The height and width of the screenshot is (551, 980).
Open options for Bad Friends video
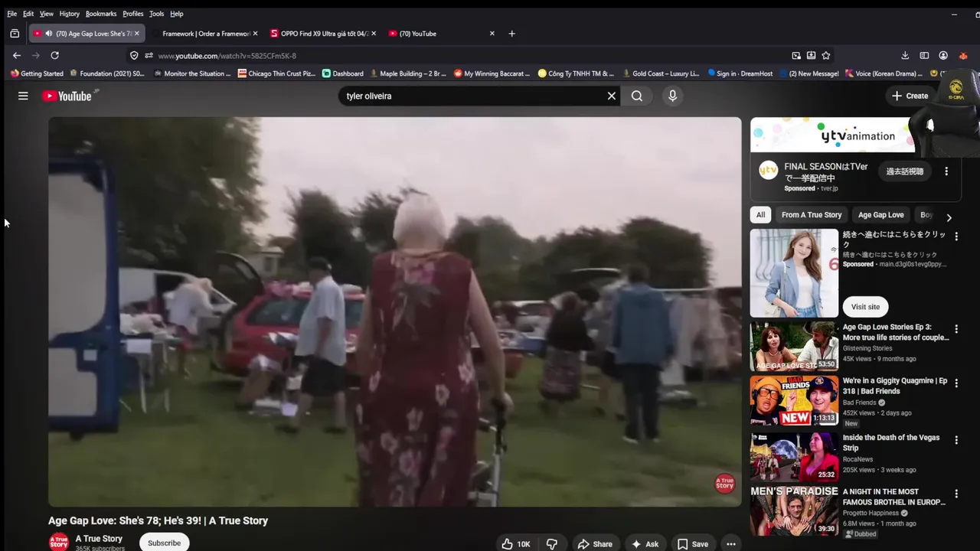click(956, 383)
